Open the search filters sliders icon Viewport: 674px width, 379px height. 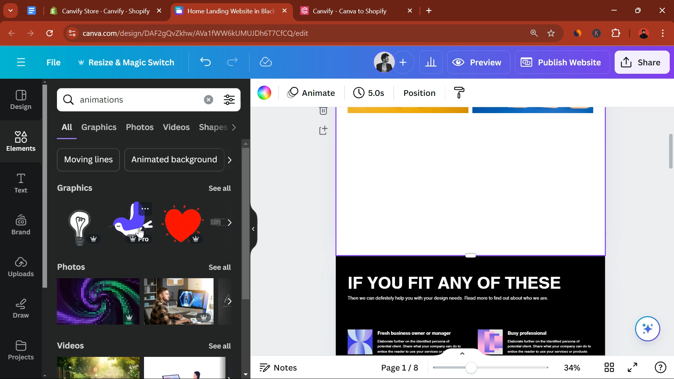point(229,100)
